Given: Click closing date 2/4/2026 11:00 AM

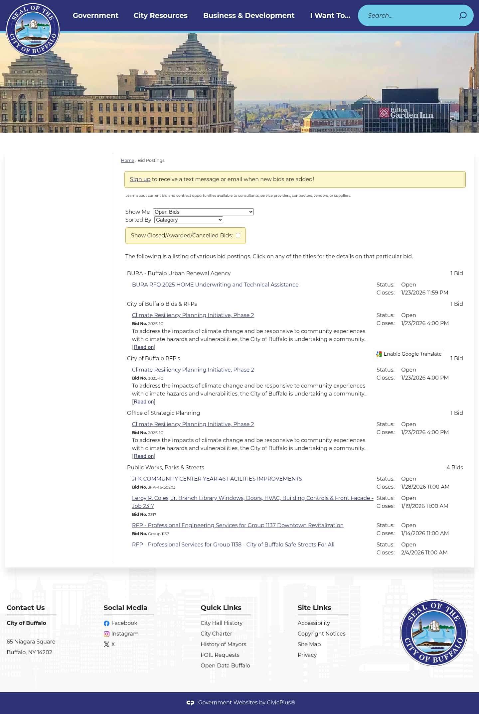Looking at the screenshot, I should [x=424, y=552].
